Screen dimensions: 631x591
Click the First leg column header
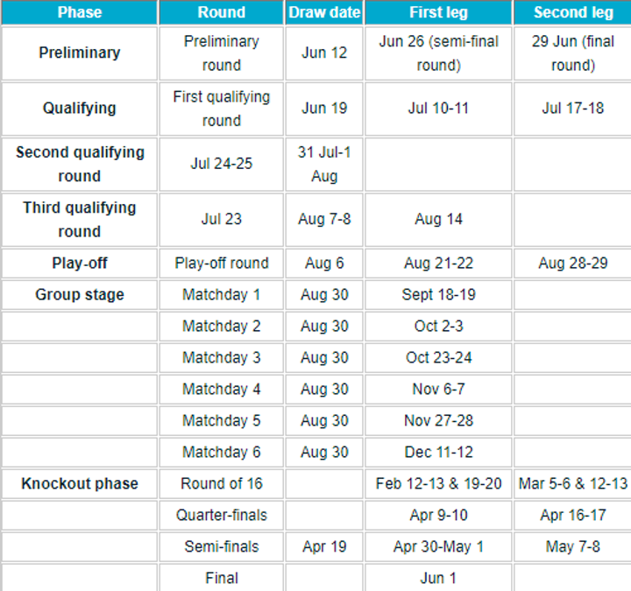(438, 12)
